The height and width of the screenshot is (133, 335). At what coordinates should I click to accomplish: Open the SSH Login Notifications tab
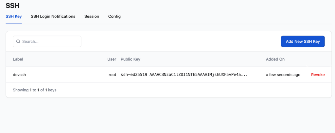53,16
